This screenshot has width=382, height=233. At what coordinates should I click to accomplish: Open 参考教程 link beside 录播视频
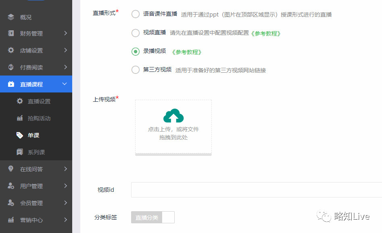tap(187, 52)
